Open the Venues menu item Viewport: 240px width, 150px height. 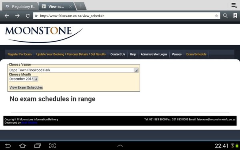176,54
